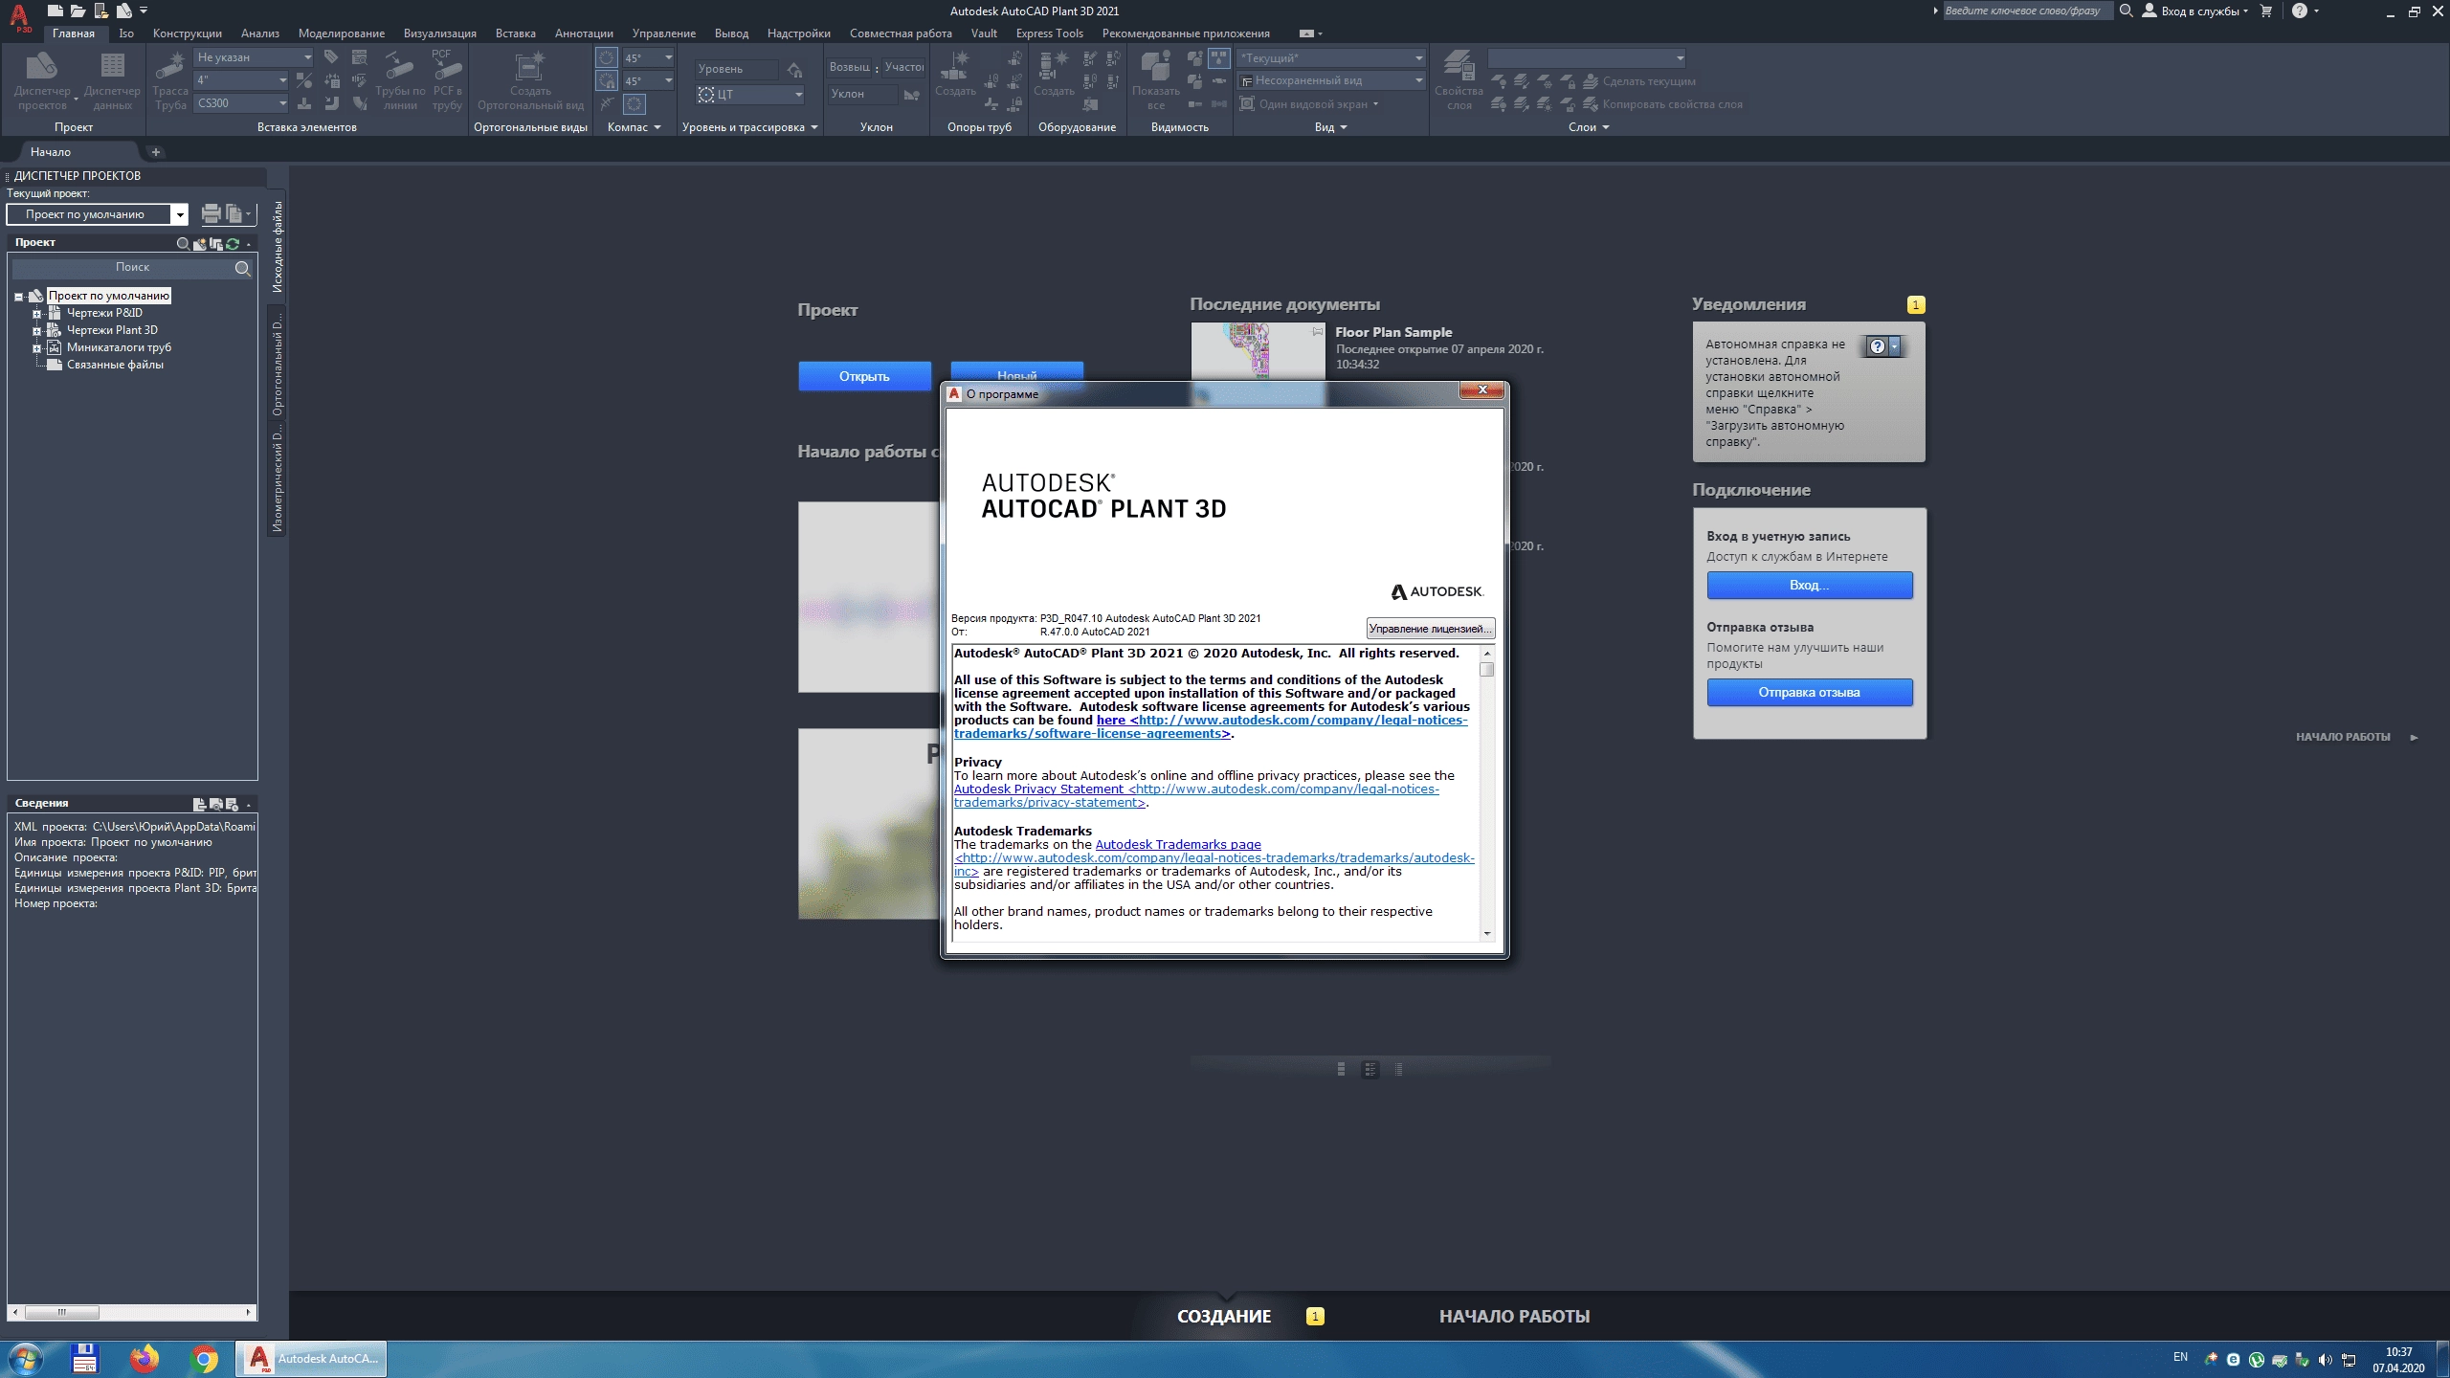Open the Express Tools ribbon tab

(x=1049, y=33)
